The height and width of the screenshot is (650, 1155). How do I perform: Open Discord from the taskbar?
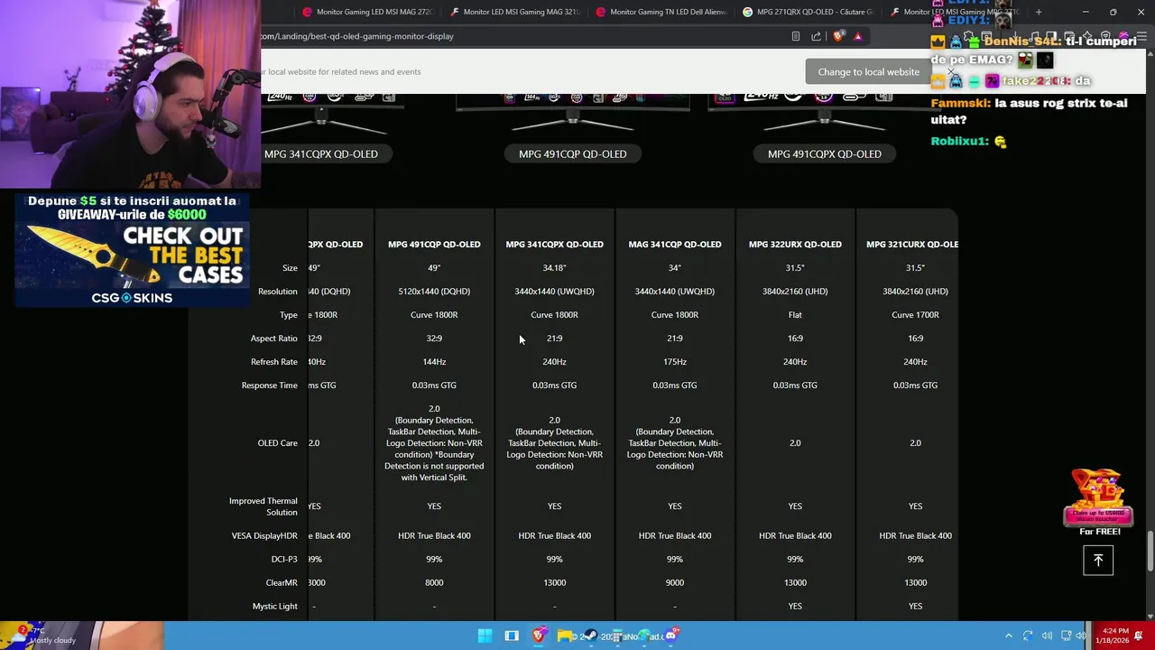tap(671, 636)
